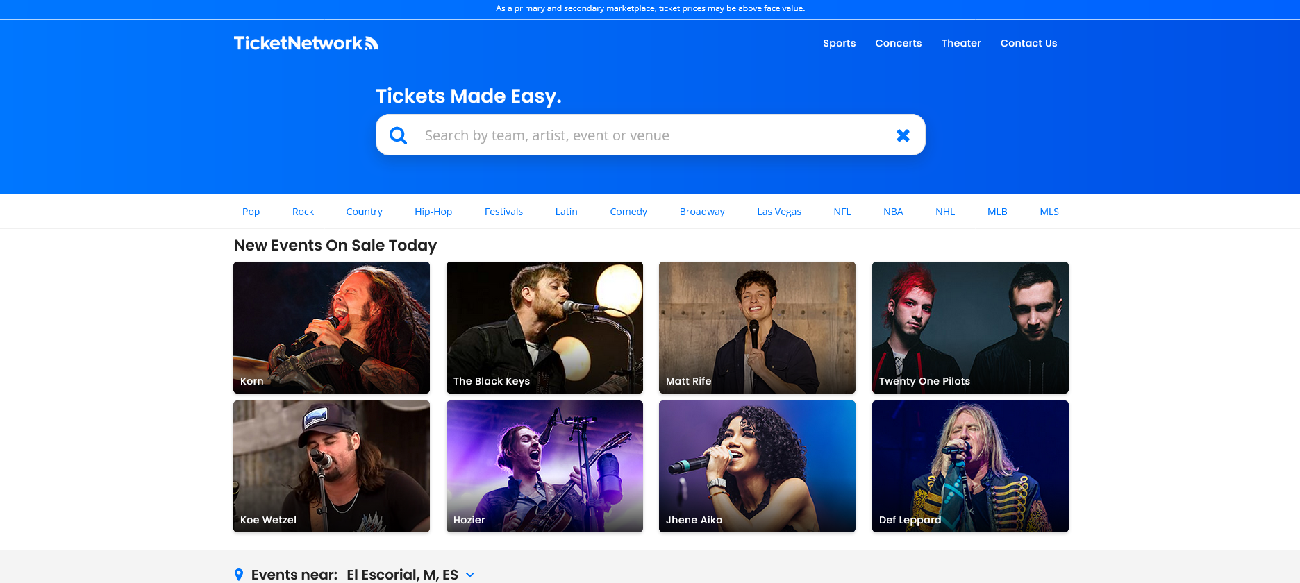The height and width of the screenshot is (583, 1300).
Task: Click inside the search input field
Action: [x=625, y=135]
